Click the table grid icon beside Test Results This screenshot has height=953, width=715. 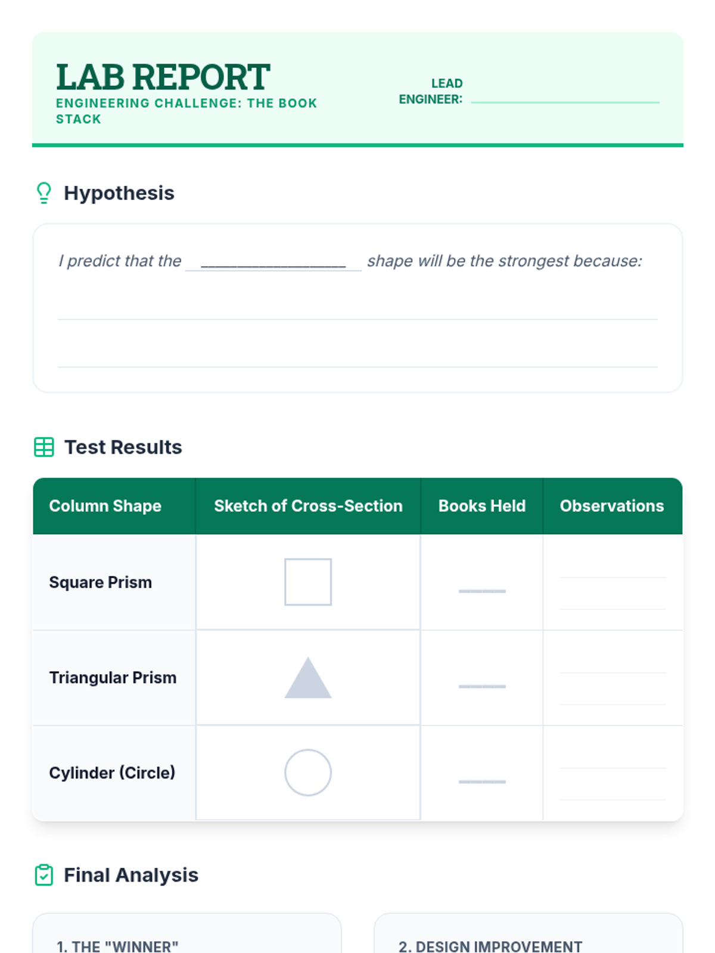[44, 447]
